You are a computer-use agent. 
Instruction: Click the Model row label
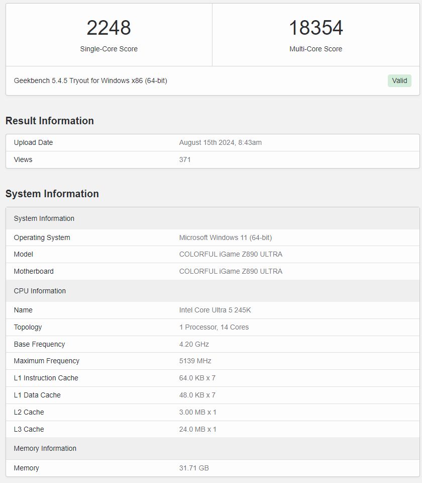[x=24, y=255]
